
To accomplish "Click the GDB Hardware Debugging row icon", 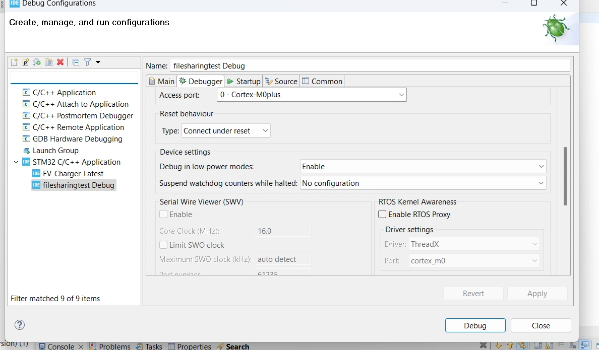I will coord(26,138).
